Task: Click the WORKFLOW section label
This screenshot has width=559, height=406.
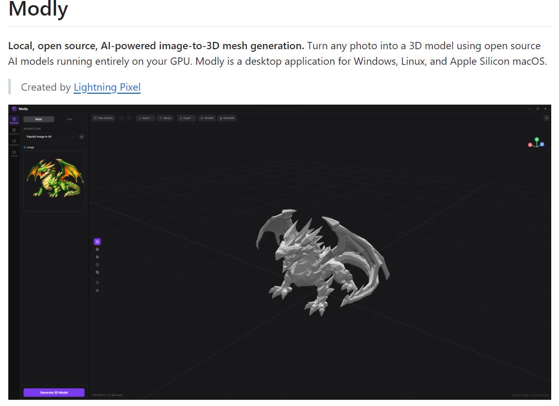Action: (32, 128)
